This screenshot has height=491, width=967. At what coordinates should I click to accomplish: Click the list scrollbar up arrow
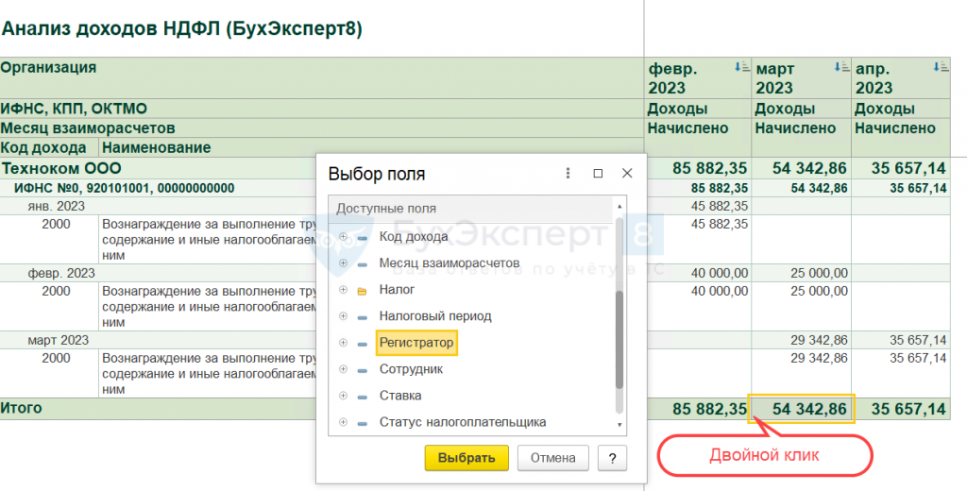[619, 207]
